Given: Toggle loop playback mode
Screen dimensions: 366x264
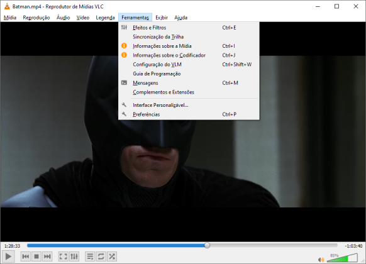Looking at the screenshot, I should coord(101,256).
